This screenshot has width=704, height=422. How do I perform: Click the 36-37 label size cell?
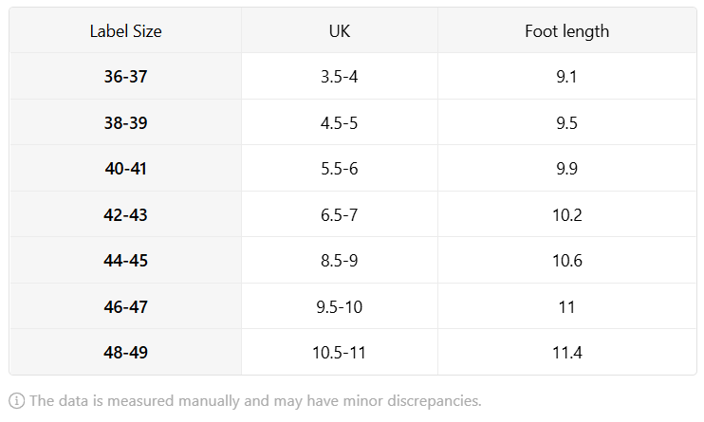pos(125,76)
